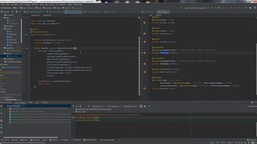Click the Build project hammer icon

181,8
